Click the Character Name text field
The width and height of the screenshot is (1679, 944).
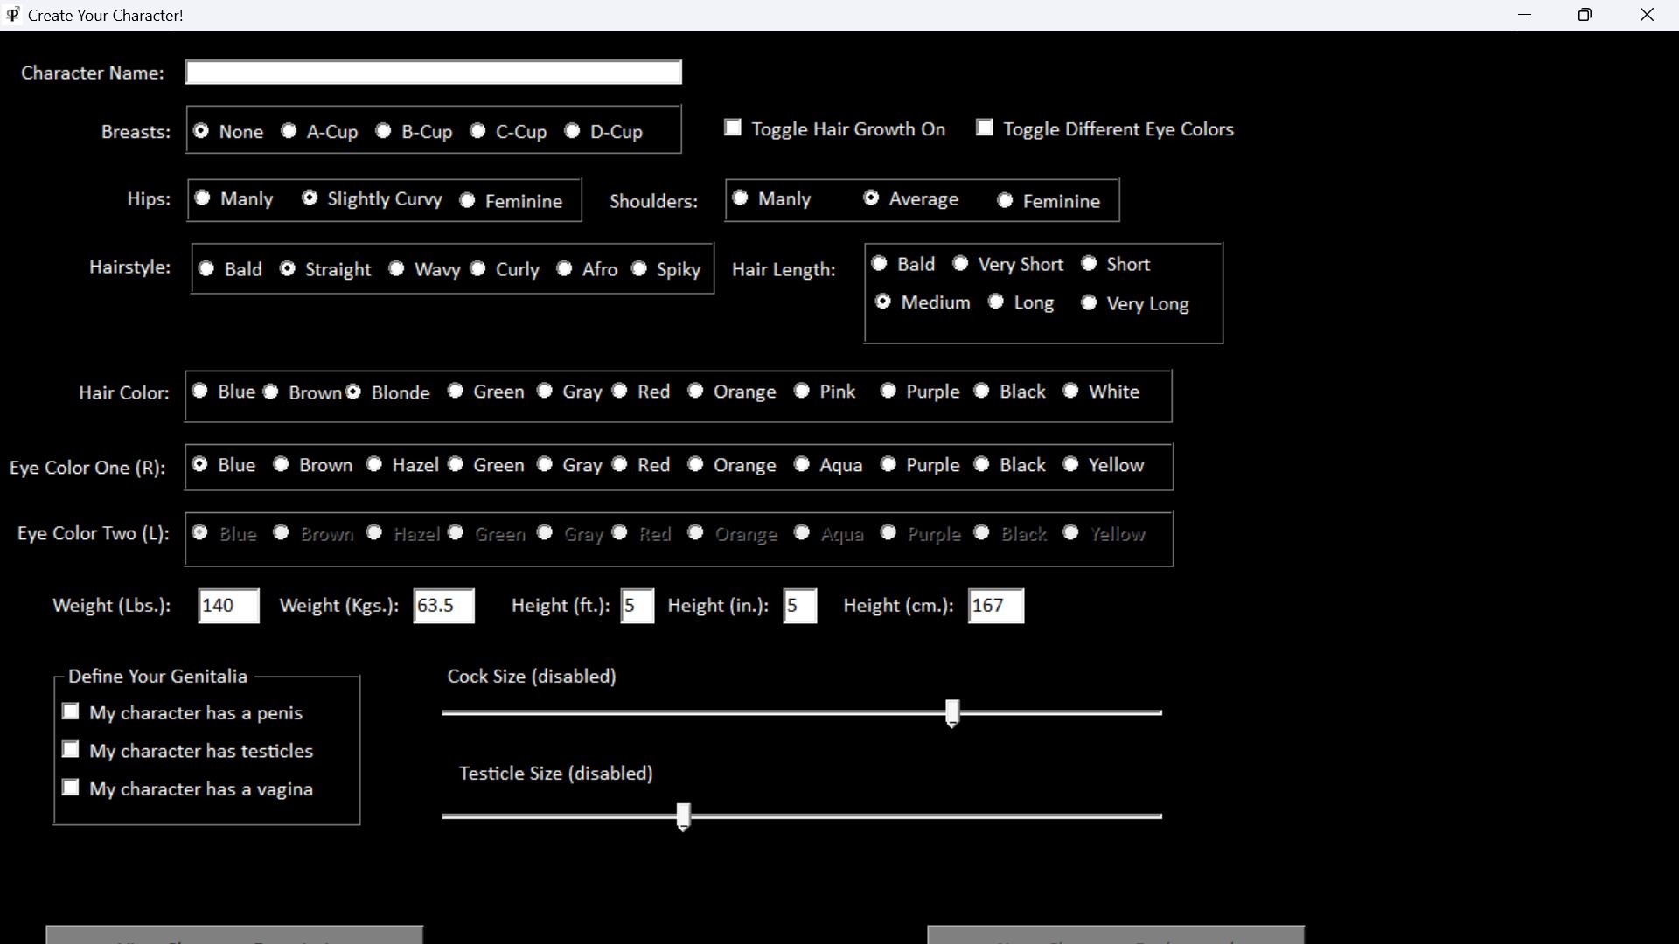click(433, 73)
